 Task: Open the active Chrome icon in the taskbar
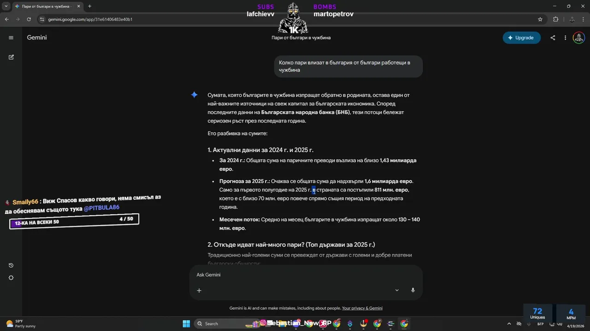click(x=404, y=324)
